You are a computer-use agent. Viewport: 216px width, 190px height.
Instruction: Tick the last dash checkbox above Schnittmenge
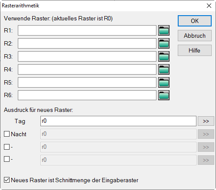pyautogui.click(x=7, y=159)
